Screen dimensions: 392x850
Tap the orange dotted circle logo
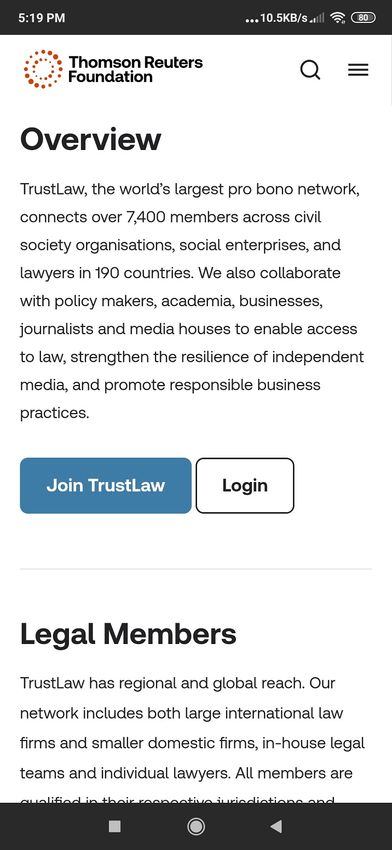click(x=43, y=69)
